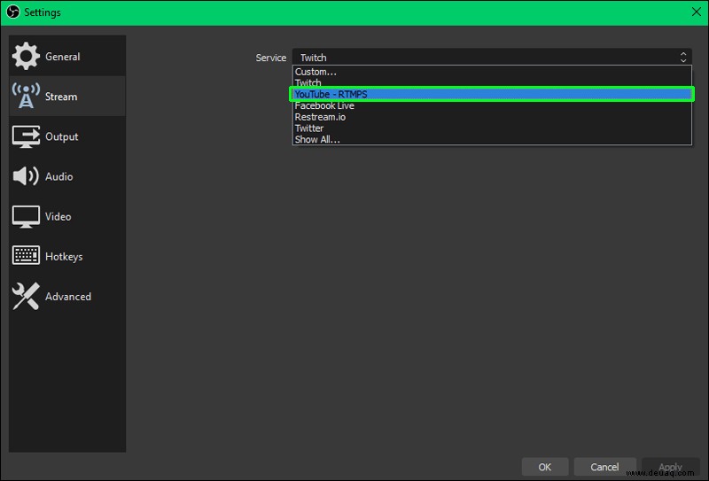The height and width of the screenshot is (481, 709).
Task: Open the Advanced tools icon
Action: 26,296
